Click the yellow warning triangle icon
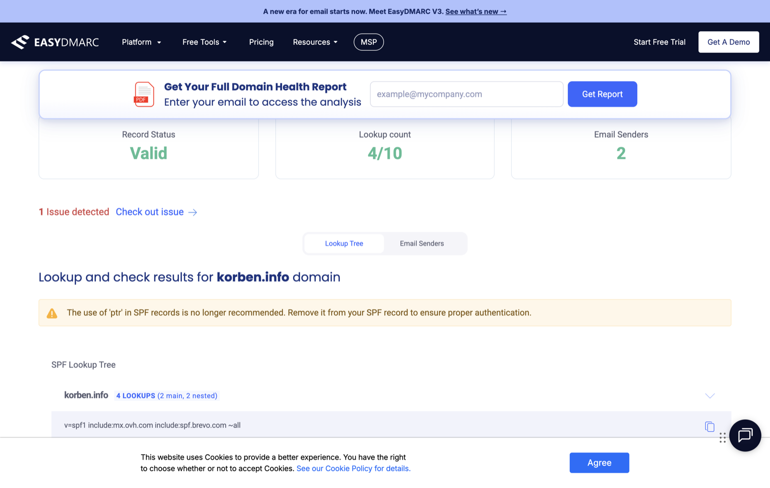 [x=52, y=313]
